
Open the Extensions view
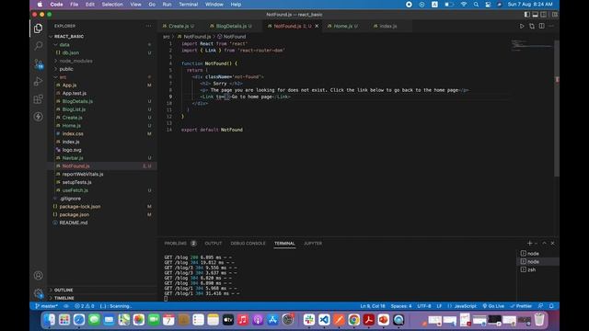[38, 99]
